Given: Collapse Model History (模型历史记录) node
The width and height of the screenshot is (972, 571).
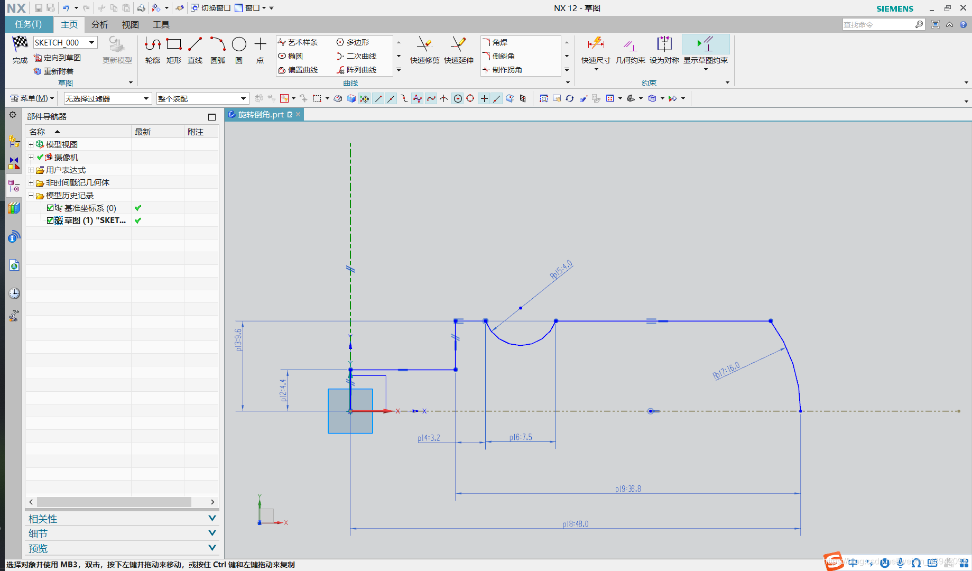Looking at the screenshot, I should [31, 195].
